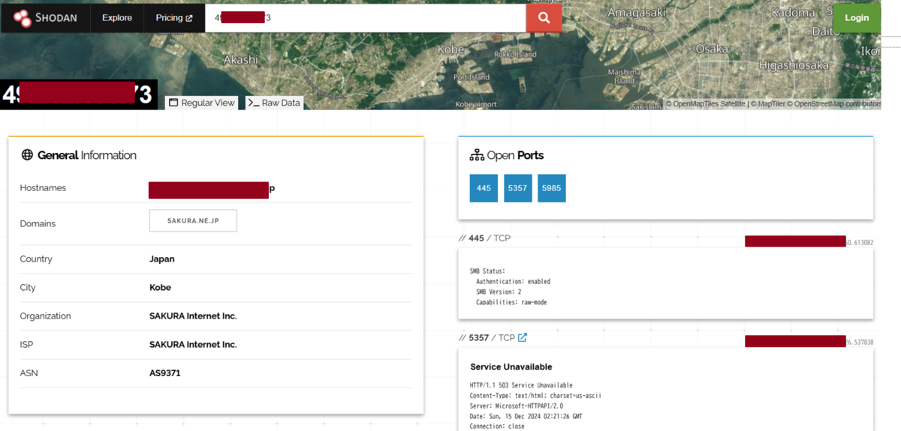Click inside the search input field
Image resolution: width=901 pixels, height=431 pixels.
click(365, 17)
